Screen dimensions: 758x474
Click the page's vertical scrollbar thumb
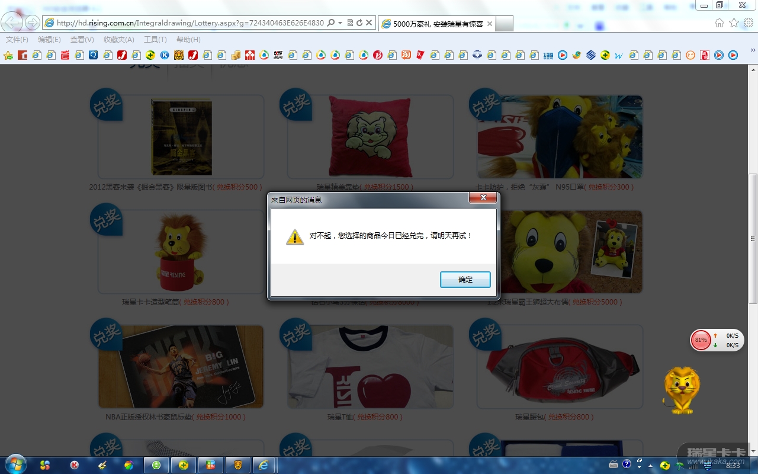(x=753, y=239)
